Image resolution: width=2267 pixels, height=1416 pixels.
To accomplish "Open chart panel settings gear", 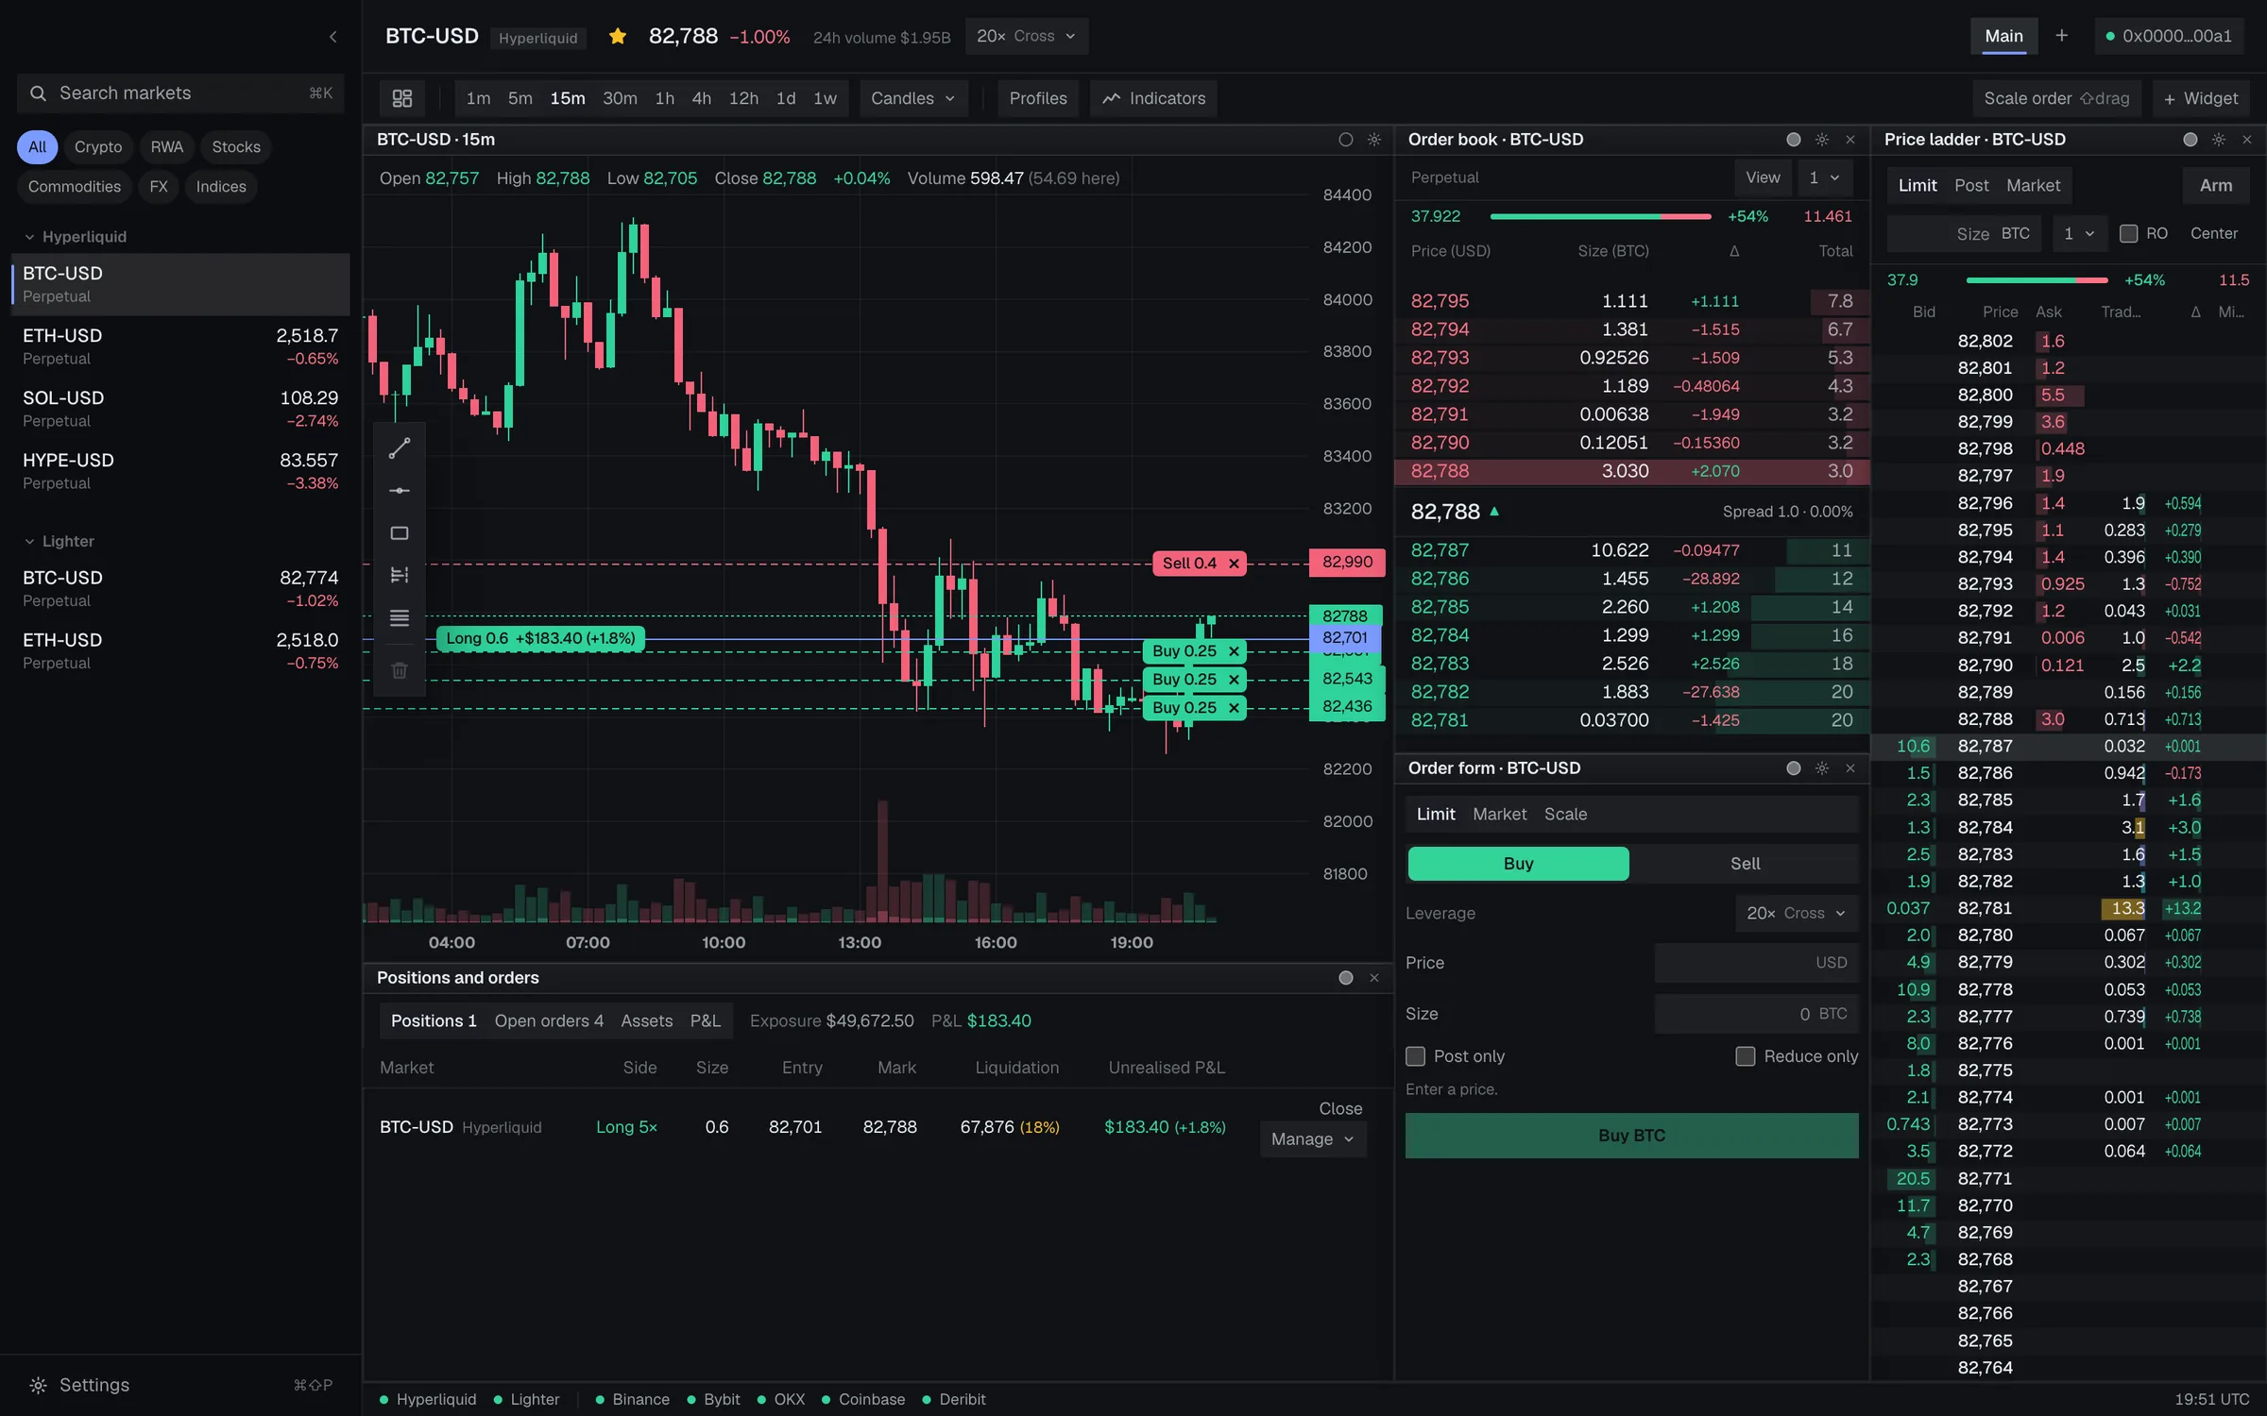I will (x=1374, y=140).
